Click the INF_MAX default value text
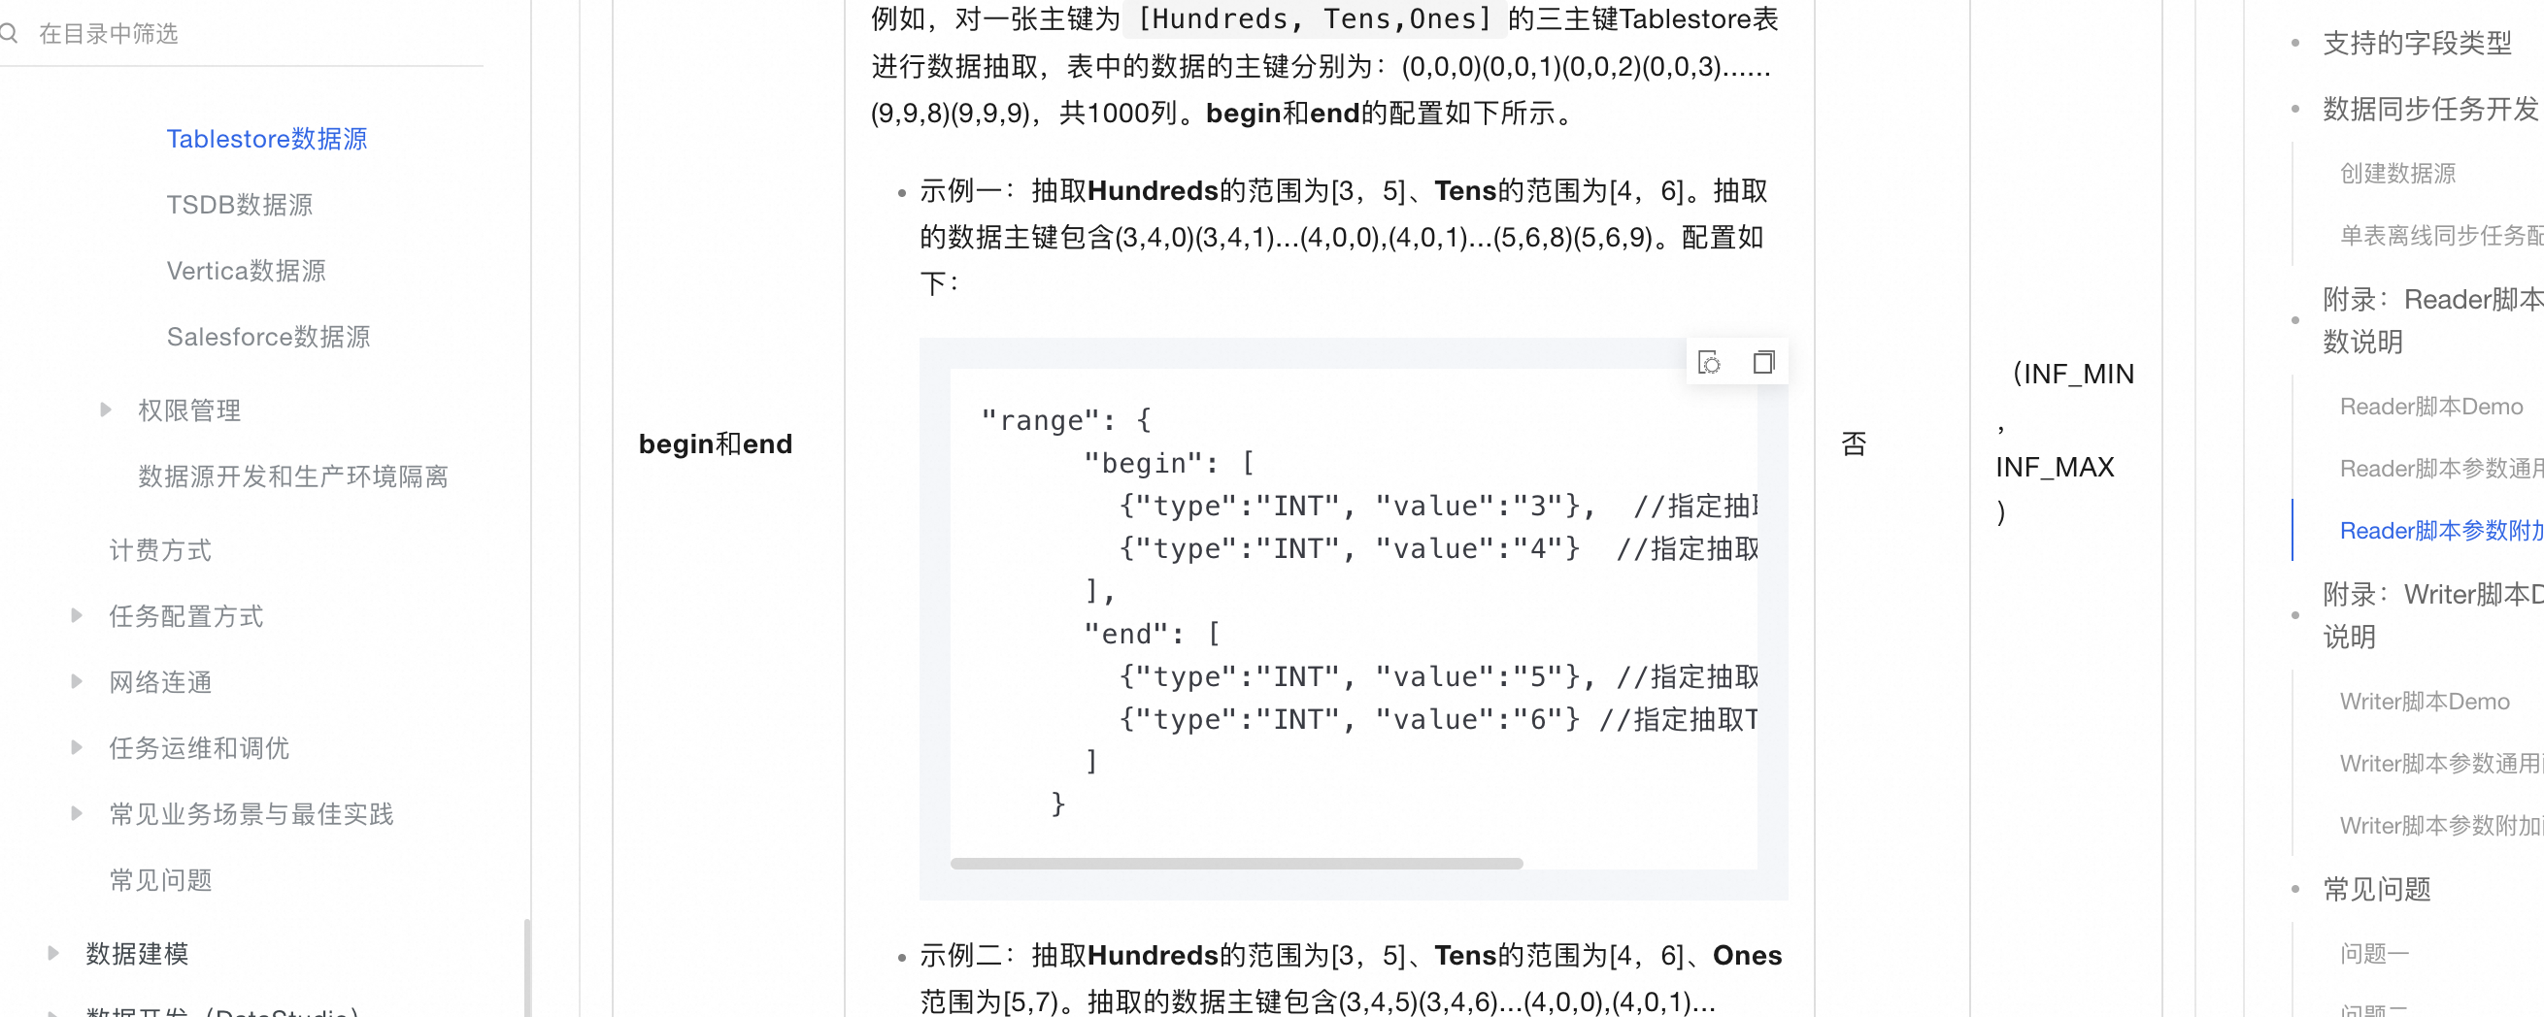The width and height of the screenshot is (2544, 1017). tap(2055, 467)
